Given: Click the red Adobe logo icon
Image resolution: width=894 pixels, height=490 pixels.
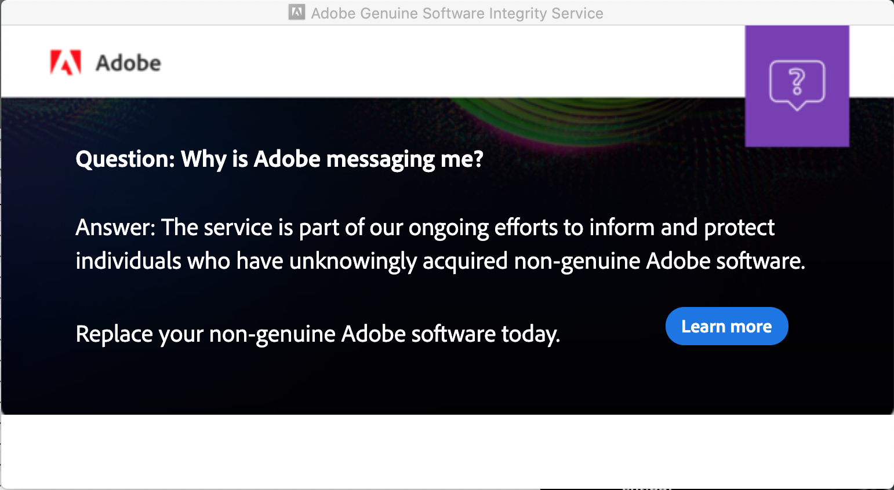Looking at the screenshot, I should tap(65, 63).
